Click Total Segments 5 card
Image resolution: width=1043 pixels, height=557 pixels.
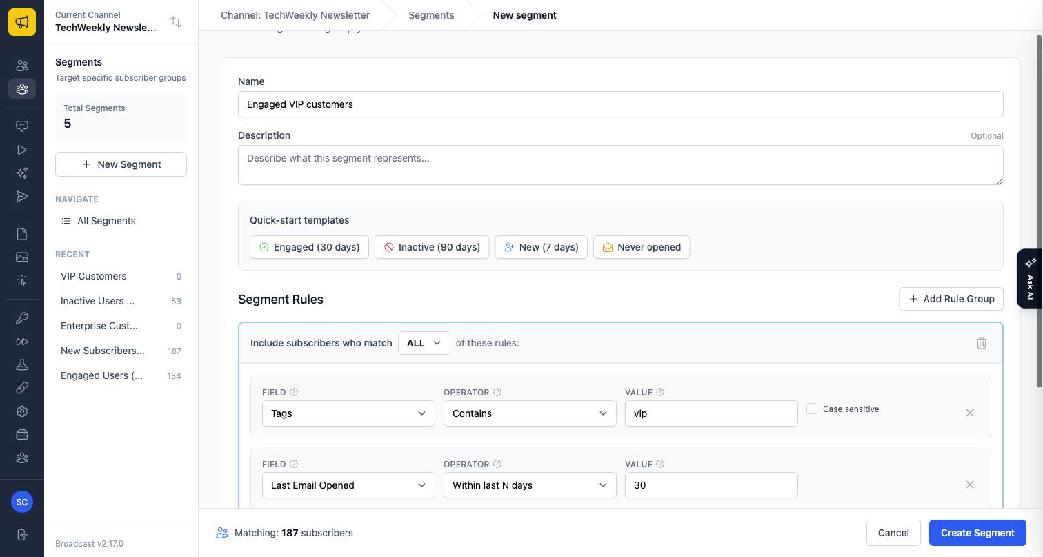(121, 117)
